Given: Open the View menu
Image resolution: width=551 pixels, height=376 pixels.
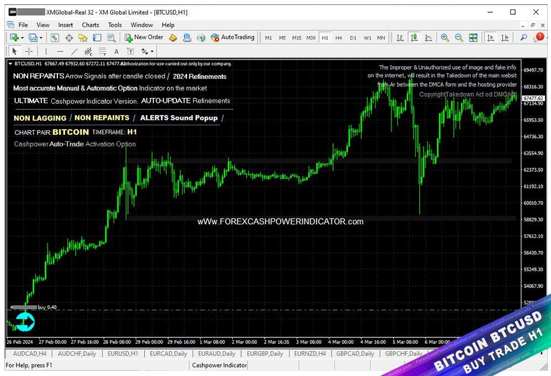Looking at the screenshot, I should (x=43, y=25).
